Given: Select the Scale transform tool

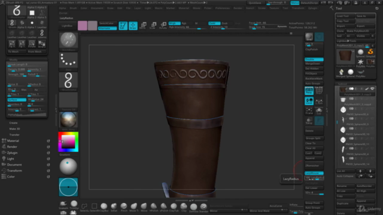Looking at the screenshot, I should pyautogui.click(x=153, y=26).
